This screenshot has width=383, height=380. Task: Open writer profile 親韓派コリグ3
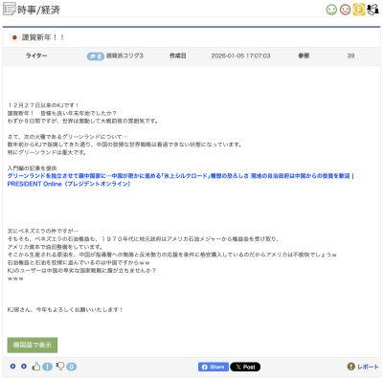pos(124,56)
